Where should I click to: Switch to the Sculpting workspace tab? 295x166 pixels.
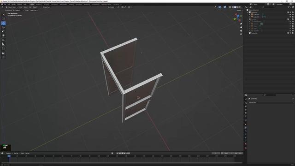coord(46,4)
